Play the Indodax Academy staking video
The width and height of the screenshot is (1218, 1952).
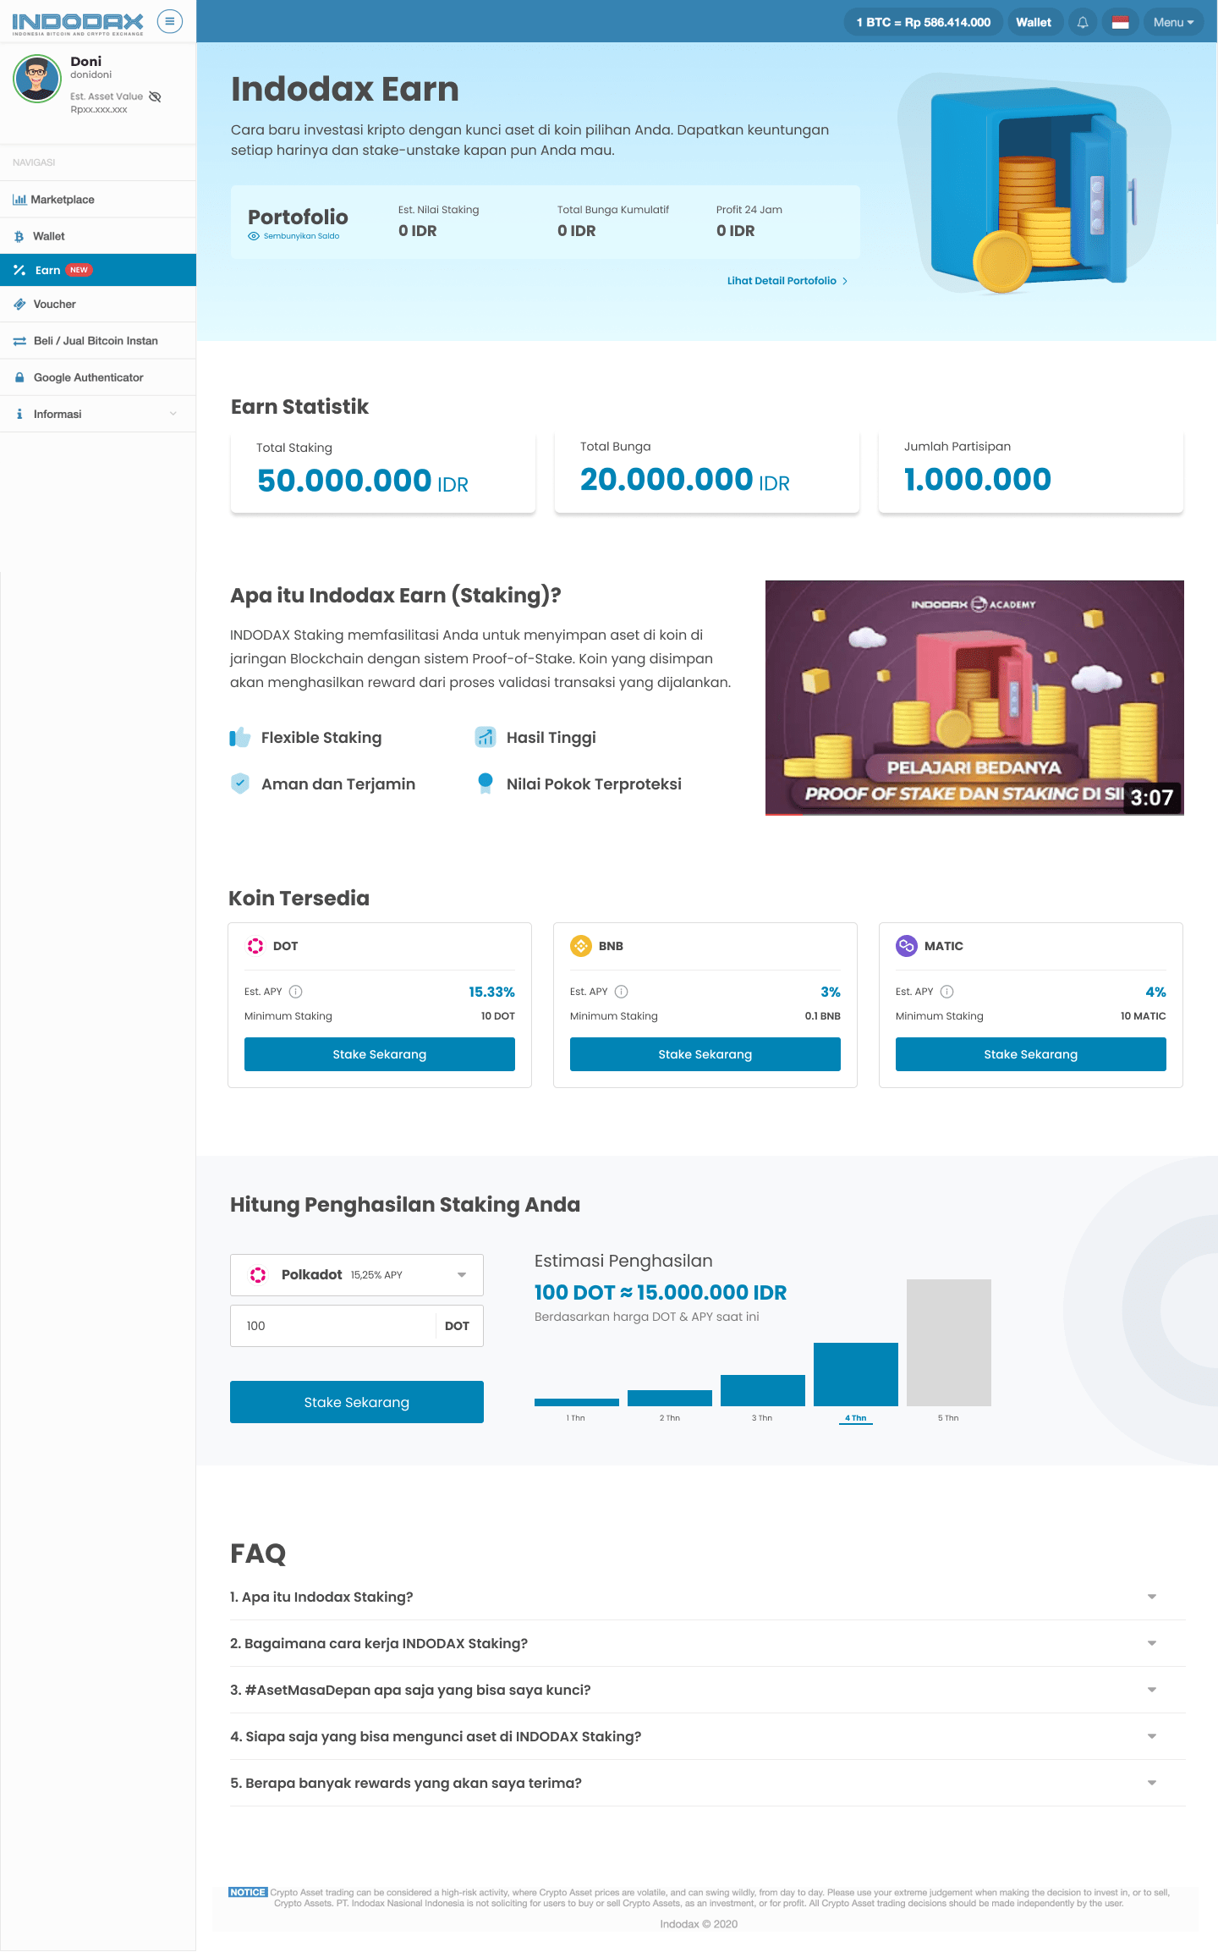(x=974, y=698)
